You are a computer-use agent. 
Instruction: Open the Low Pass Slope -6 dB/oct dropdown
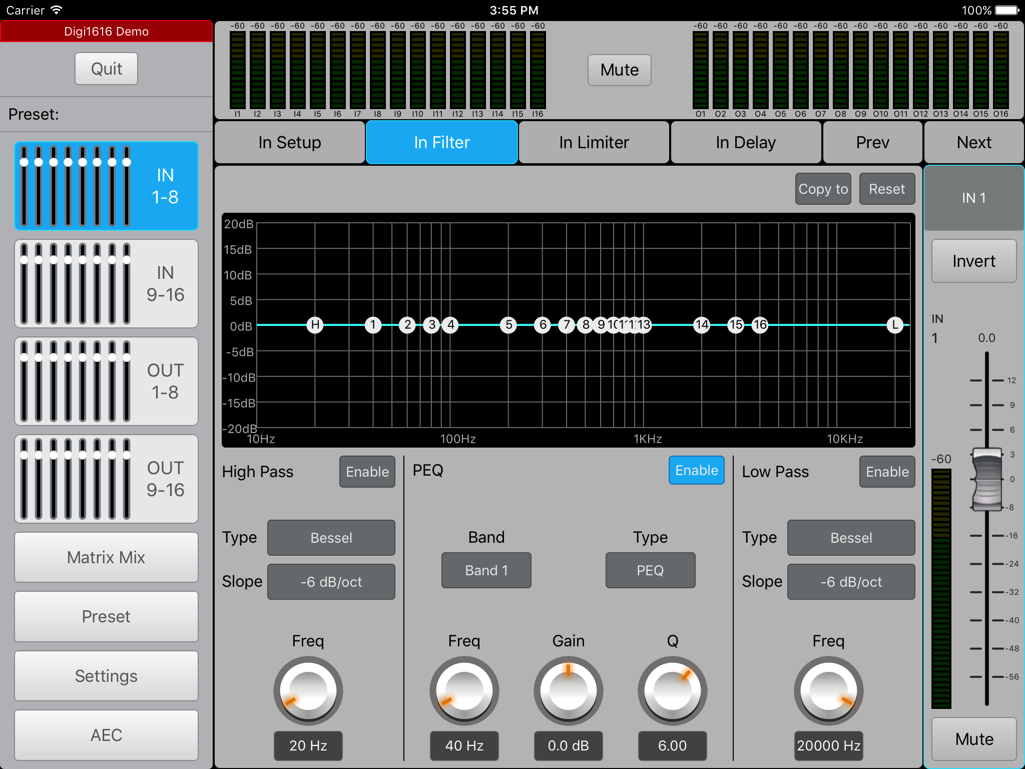tap(851, 582)
